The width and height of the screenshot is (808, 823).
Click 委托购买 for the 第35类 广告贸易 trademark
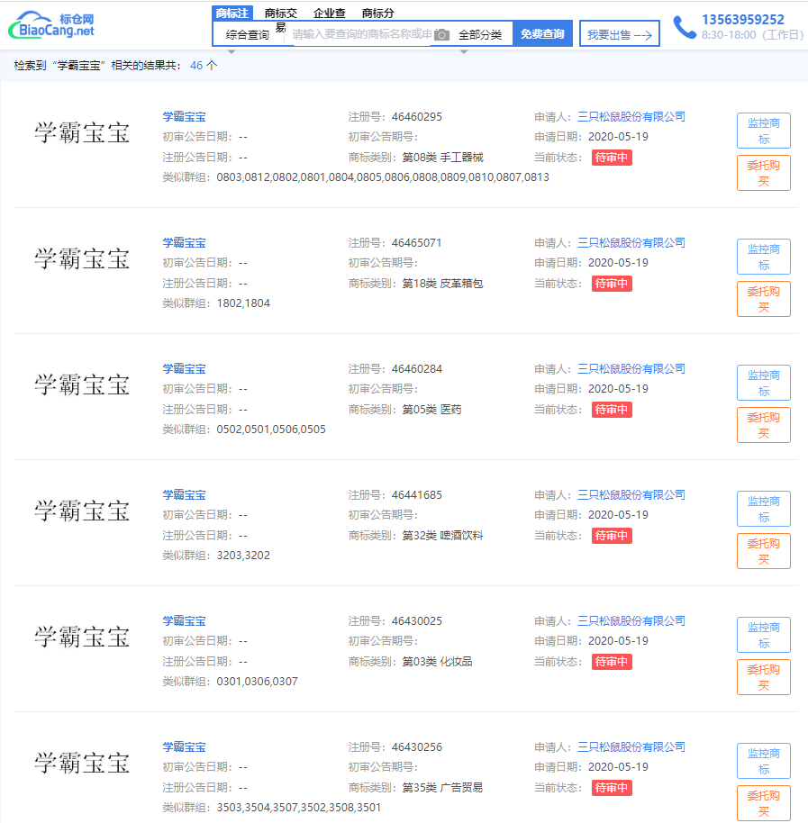pos(763,802)
